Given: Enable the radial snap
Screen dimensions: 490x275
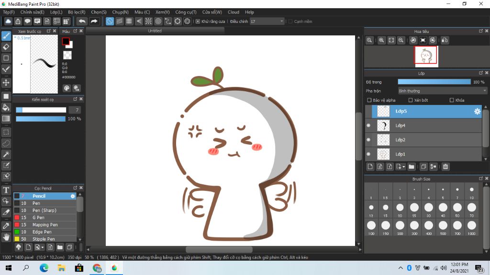Looking at the screenshot, I should click(x=148, y=21).
